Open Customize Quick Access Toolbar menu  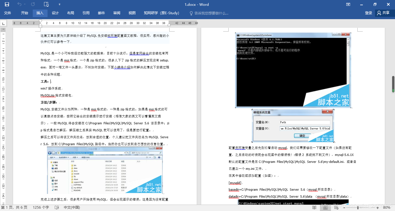coord(60,4)
